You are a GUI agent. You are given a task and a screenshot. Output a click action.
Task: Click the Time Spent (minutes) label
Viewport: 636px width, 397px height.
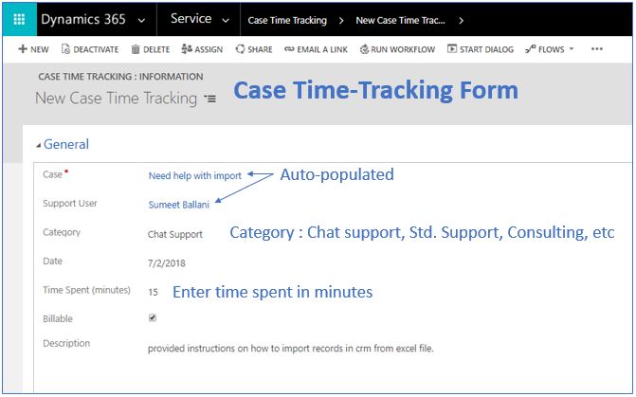coord(87,290)
